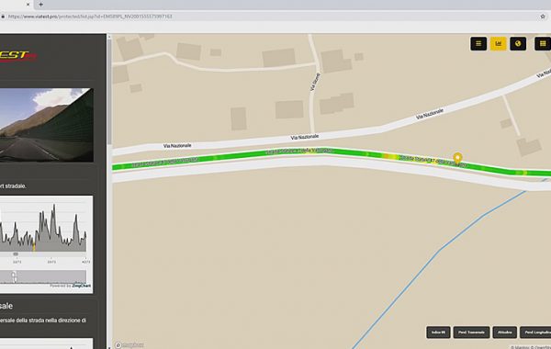This screenshot has width=551, height=349.
Task: Click the yellow marker in the IRI chart
Action: [x=34, y=247]
